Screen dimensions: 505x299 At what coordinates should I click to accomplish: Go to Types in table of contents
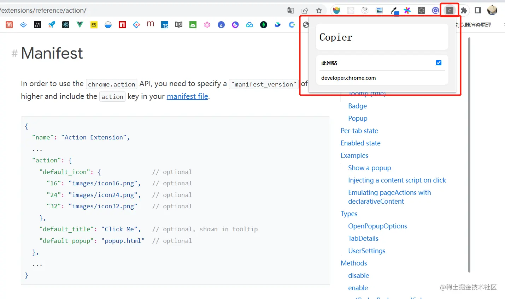pos(349,214)
